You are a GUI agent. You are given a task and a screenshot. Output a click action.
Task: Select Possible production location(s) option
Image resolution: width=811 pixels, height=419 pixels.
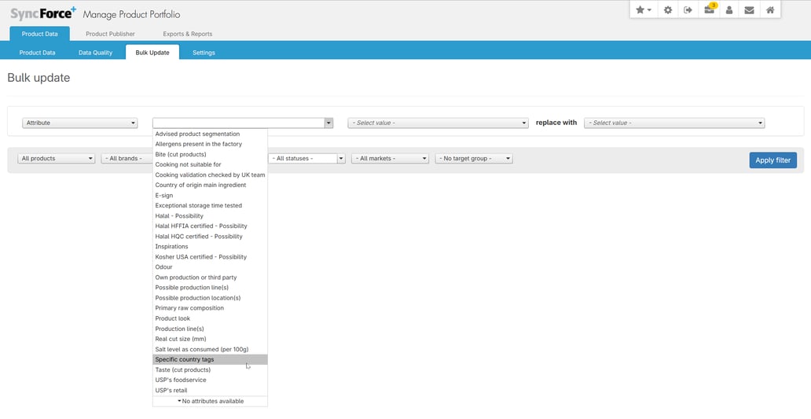pos(210,298)
